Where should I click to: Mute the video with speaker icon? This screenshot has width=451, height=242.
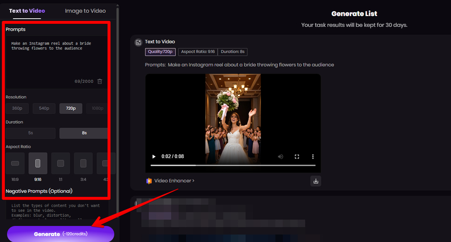280,156
